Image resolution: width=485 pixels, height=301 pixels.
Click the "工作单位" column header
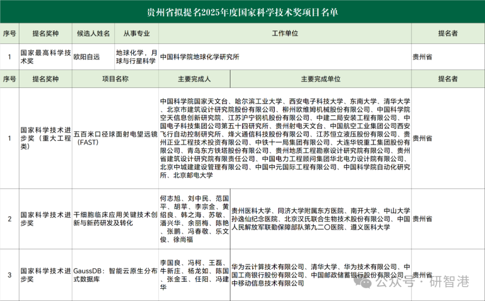coord(285,34)
